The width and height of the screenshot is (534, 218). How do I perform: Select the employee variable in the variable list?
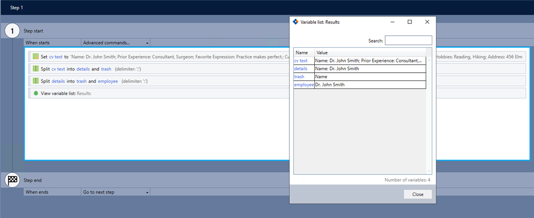click(x=304, y=85)
